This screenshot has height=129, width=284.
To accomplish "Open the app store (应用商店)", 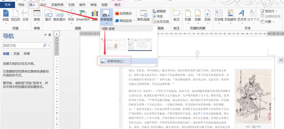I will click(123, 14).
